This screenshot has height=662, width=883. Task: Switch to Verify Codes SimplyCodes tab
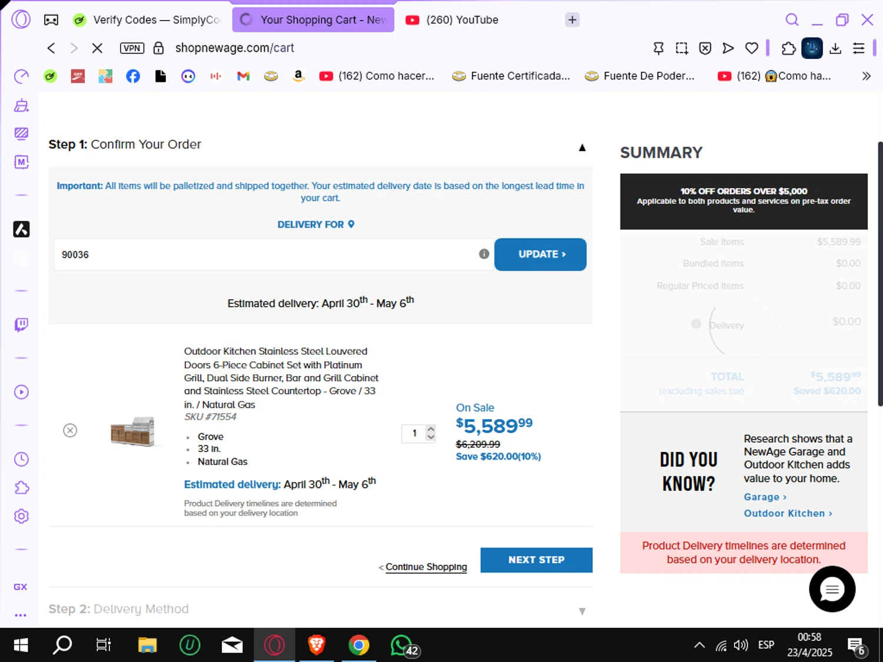tap(146, 20)
